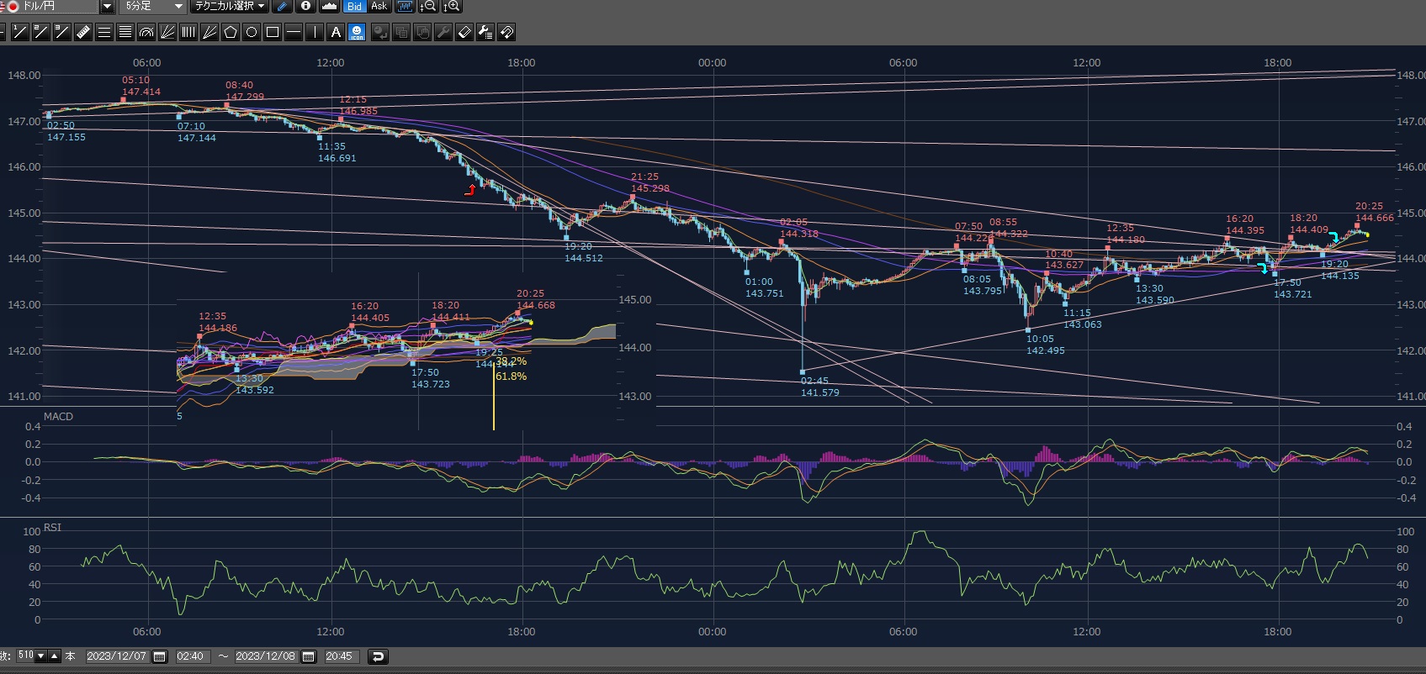1426x674 pixels.
Task: Click the end time field showing 20:45
Action: pos(339,656)
